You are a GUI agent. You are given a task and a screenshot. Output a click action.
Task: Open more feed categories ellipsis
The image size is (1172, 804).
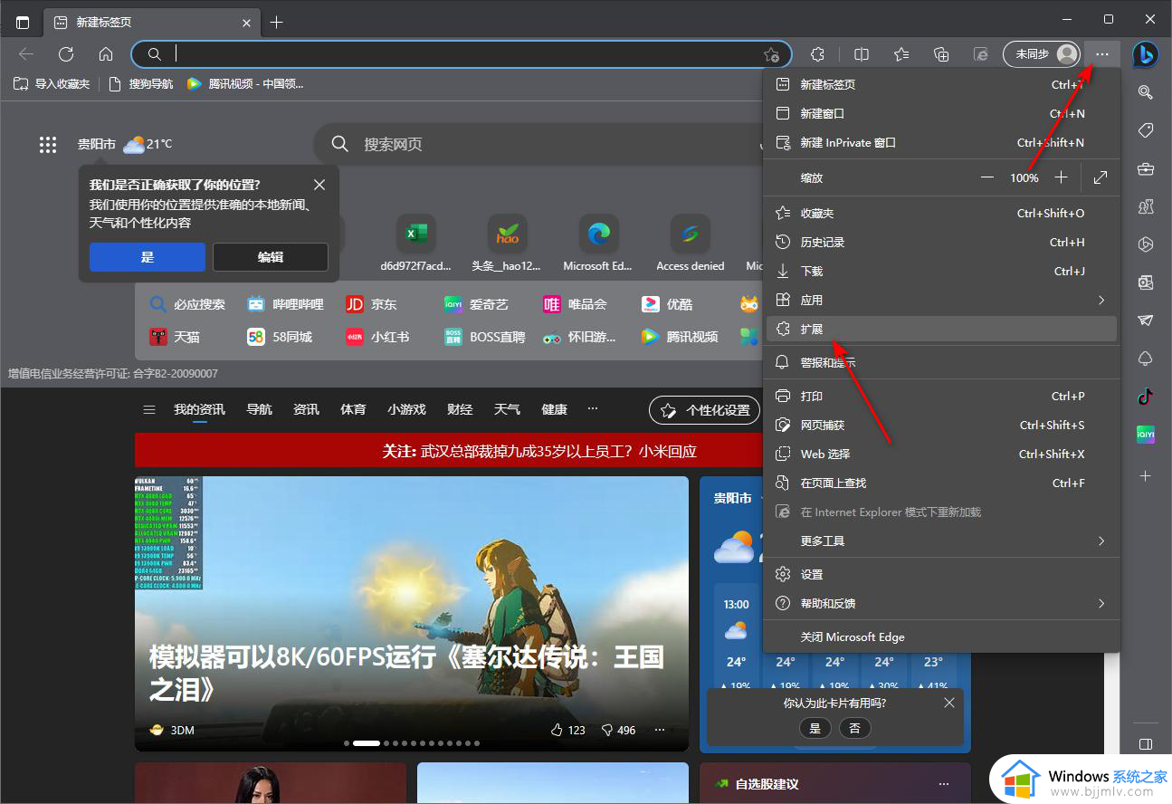click(593, 409)
